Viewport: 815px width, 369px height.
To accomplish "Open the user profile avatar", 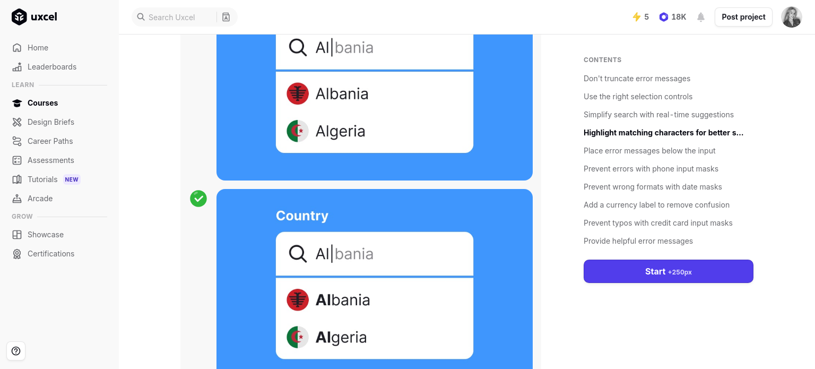I will pyautogui.click(x=791, y=17).
